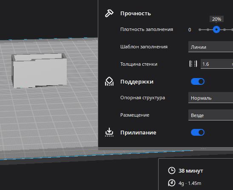Image resolution: width=233 pixels, height=190 pixels.
Task: Toggle the Поддержки switch off
Action: pyautogui.click(x=198, y=81)
